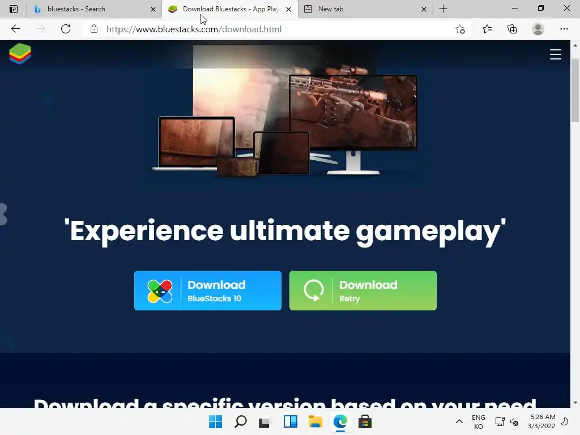Open the hamburger menu on BlueStacks page
Viewport: 580px width, 435px height.
(x=555, y=54)
